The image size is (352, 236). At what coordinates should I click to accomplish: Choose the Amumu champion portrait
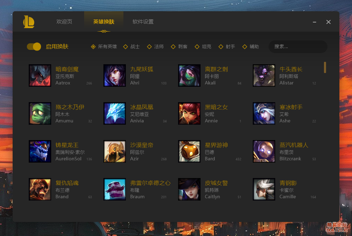coord(40,113)
